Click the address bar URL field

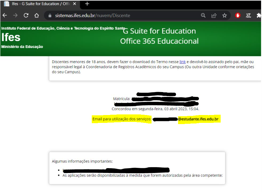[121, 15]
